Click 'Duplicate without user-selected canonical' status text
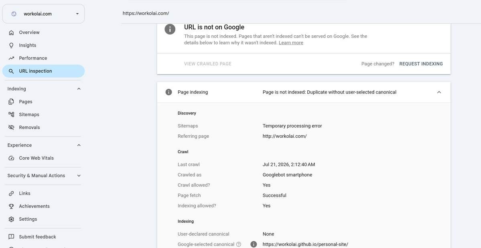This screenshot has height=248, width=481. point(351,92)
